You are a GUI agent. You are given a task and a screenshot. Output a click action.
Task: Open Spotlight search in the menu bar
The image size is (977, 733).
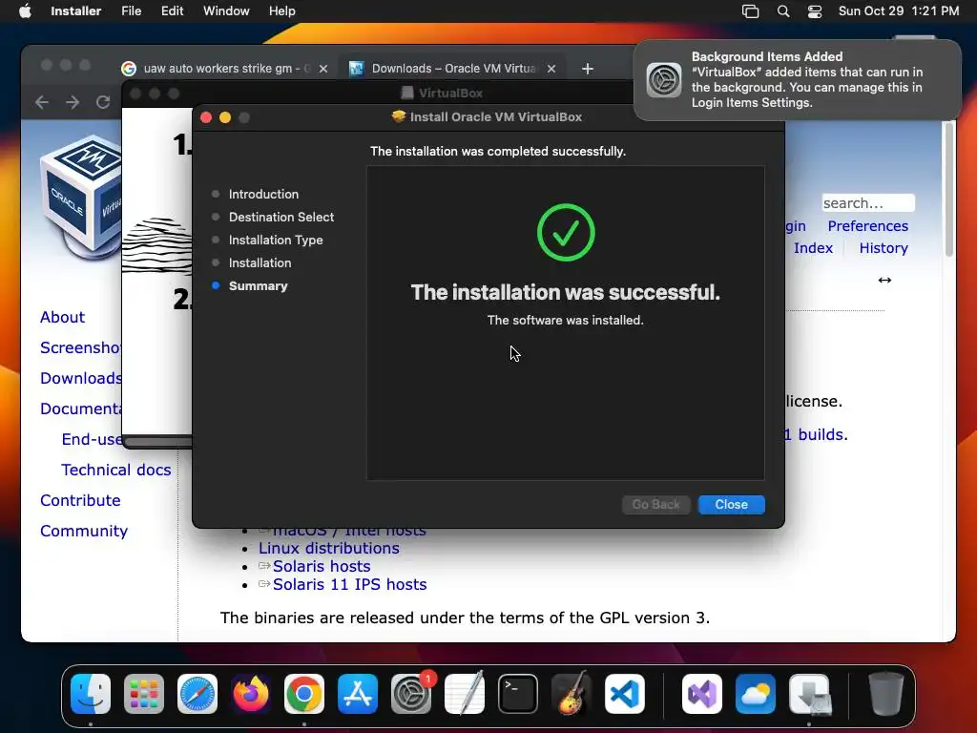(783, 11)
